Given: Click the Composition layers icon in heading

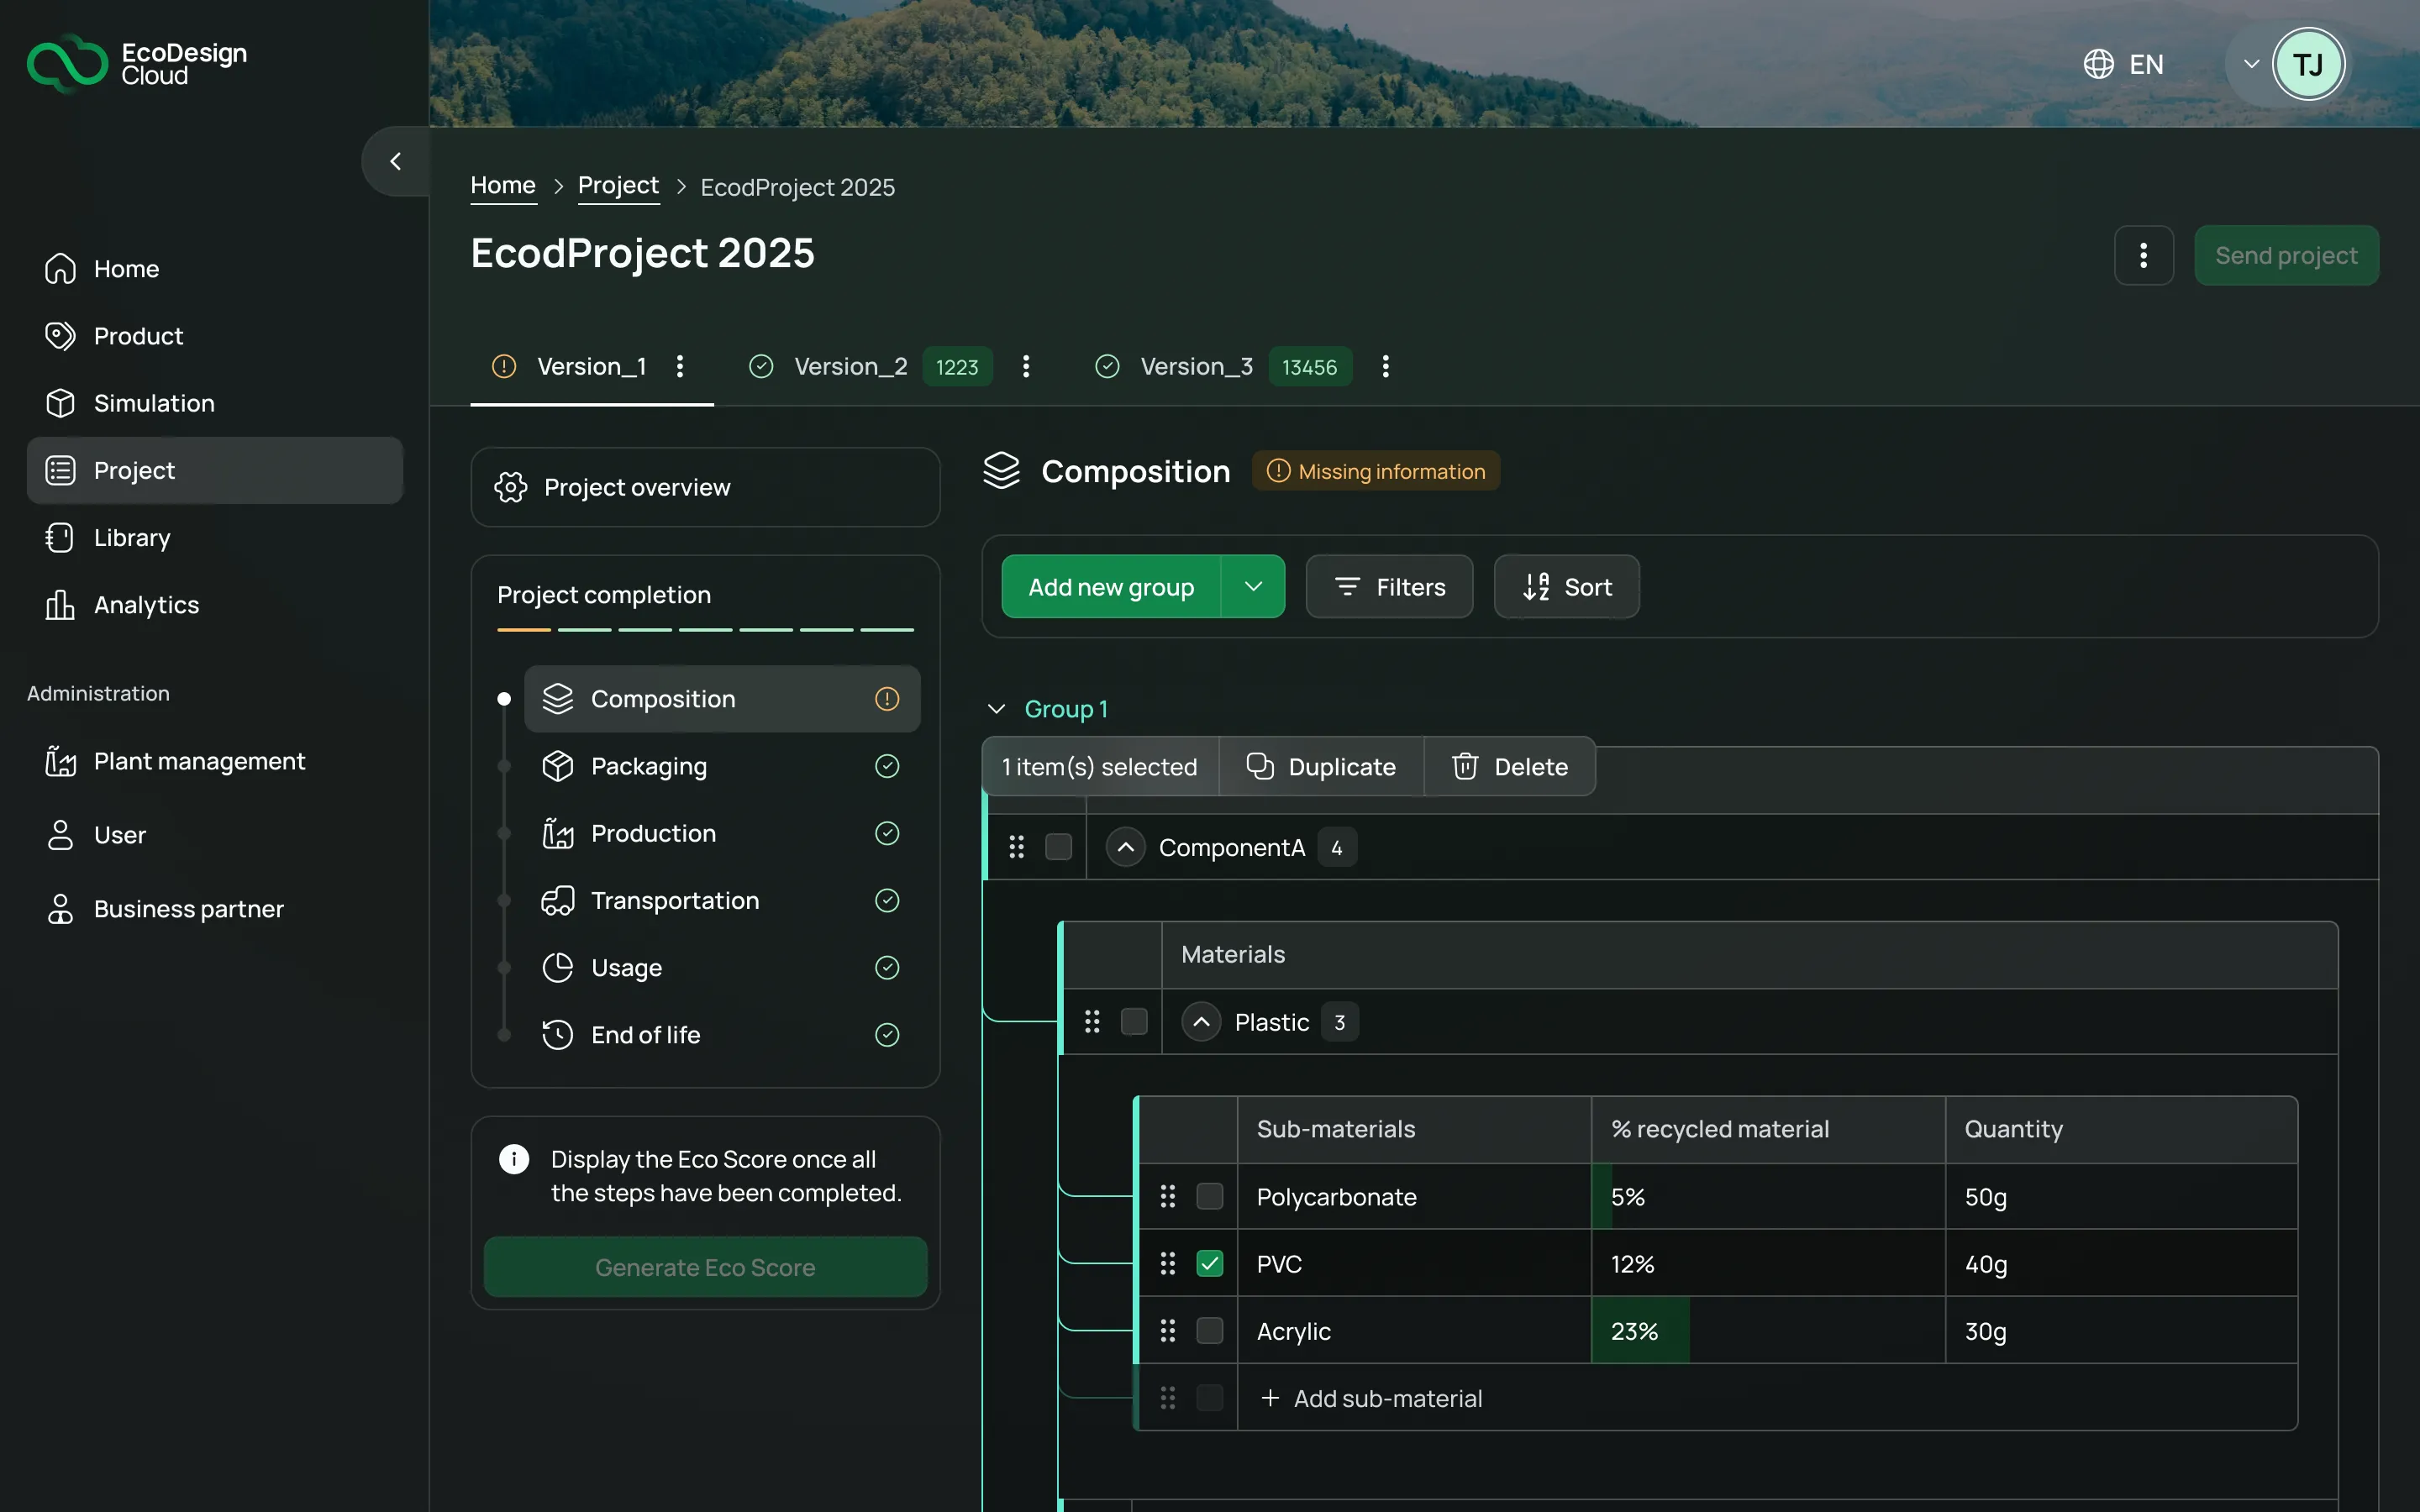Looking at the screenshot, I should (1001, 470).
